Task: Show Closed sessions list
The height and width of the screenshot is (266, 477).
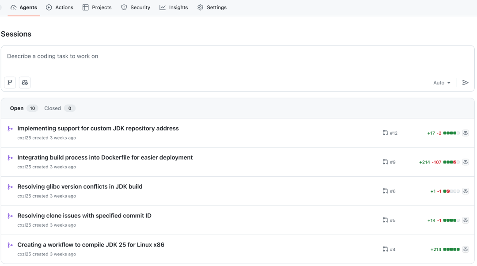Action: click(60, 108)
